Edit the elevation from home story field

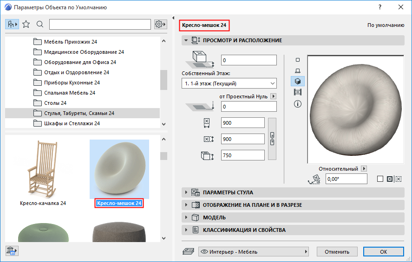click(249, 60)
